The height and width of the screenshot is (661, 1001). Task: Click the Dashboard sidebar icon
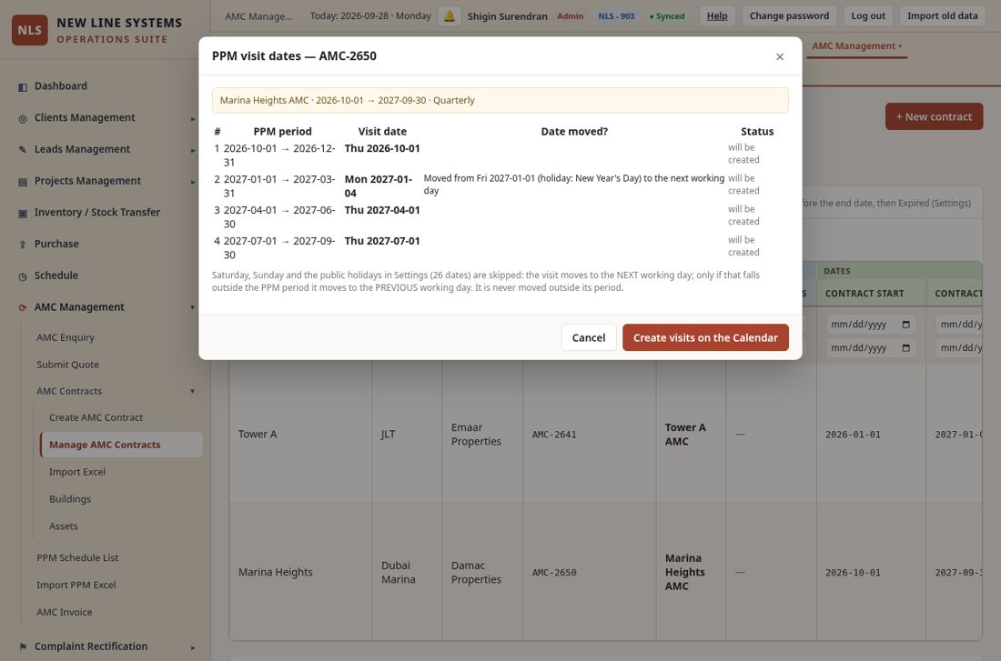coord(23,86)
